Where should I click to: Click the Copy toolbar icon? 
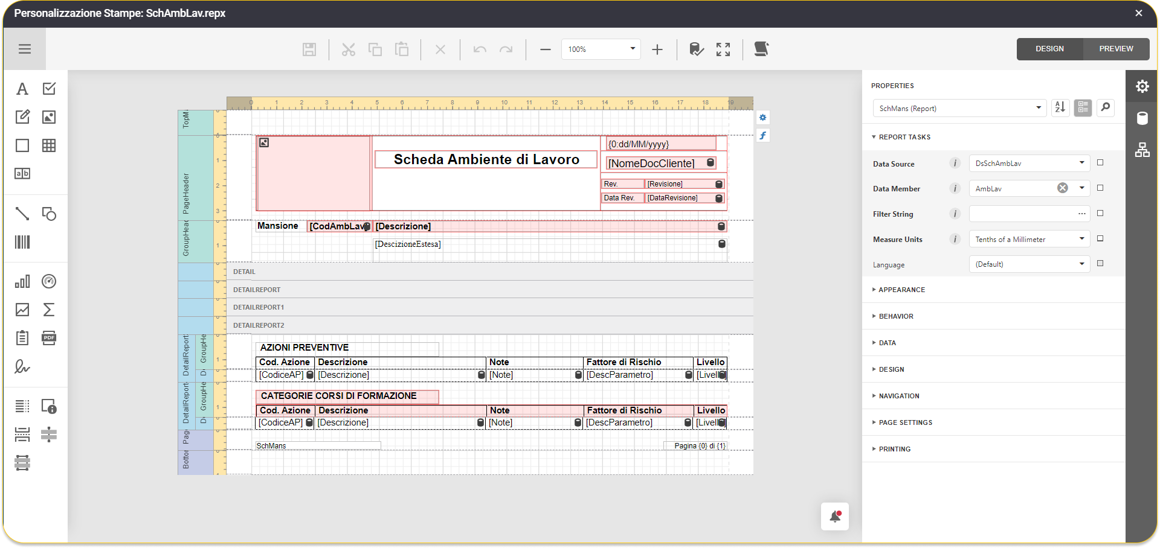click(375, 49)
